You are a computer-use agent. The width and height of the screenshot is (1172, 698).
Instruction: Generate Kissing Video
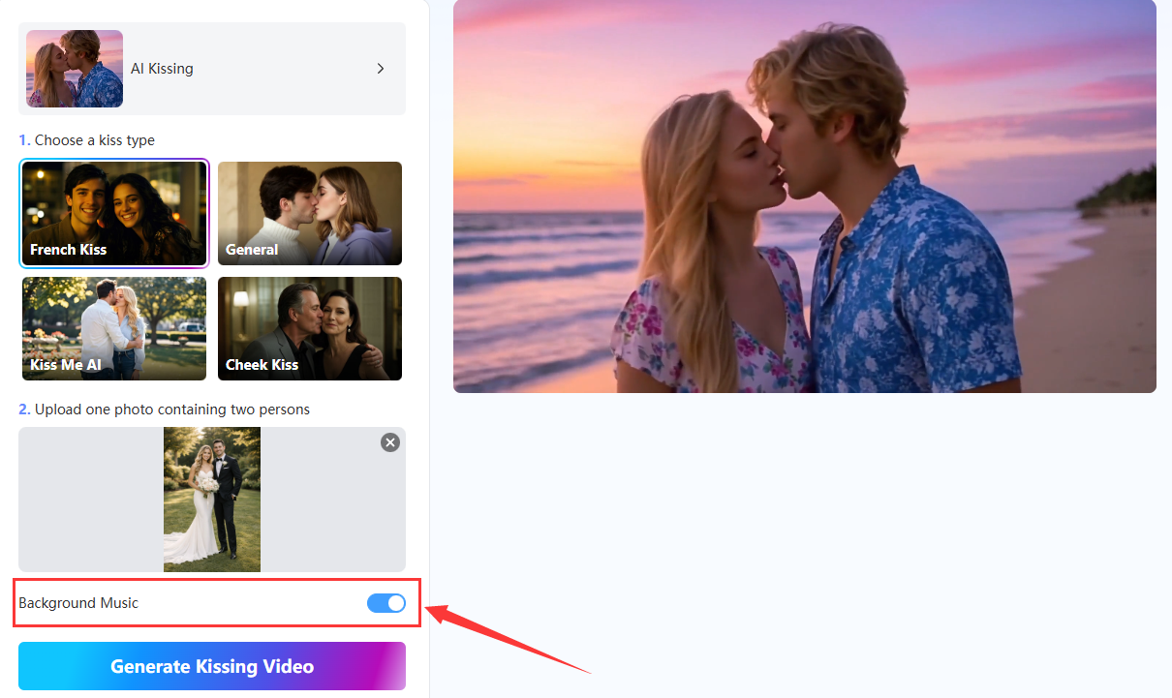coord(212,666)
